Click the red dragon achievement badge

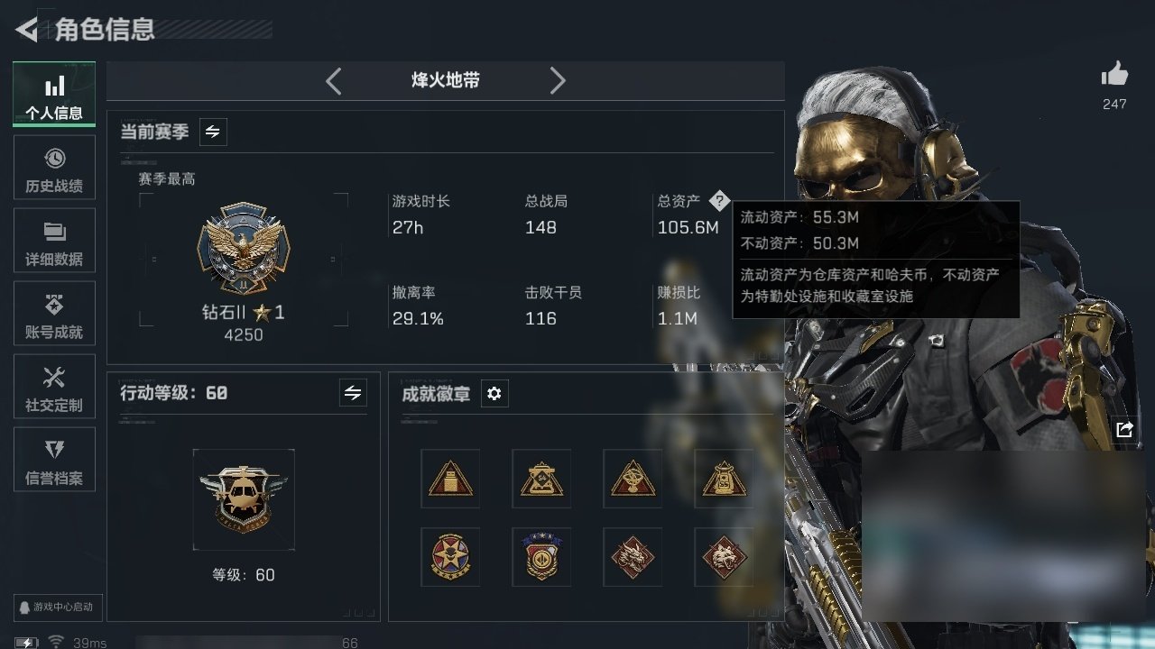pos(633,557)
